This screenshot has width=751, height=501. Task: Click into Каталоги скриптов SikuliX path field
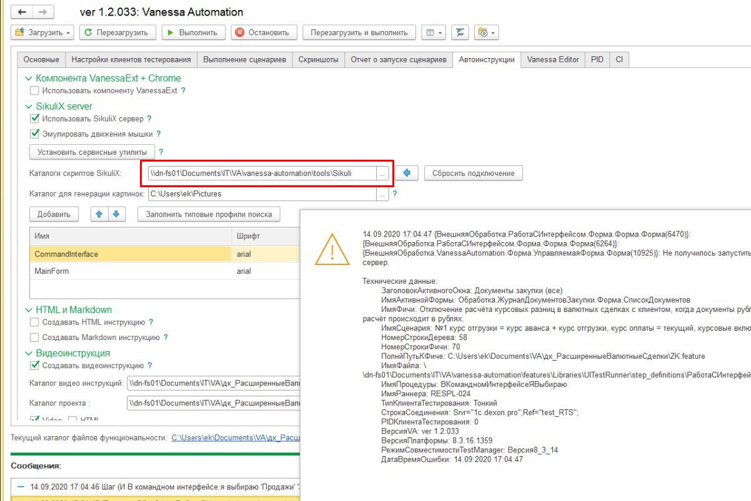tap(262, 173)
